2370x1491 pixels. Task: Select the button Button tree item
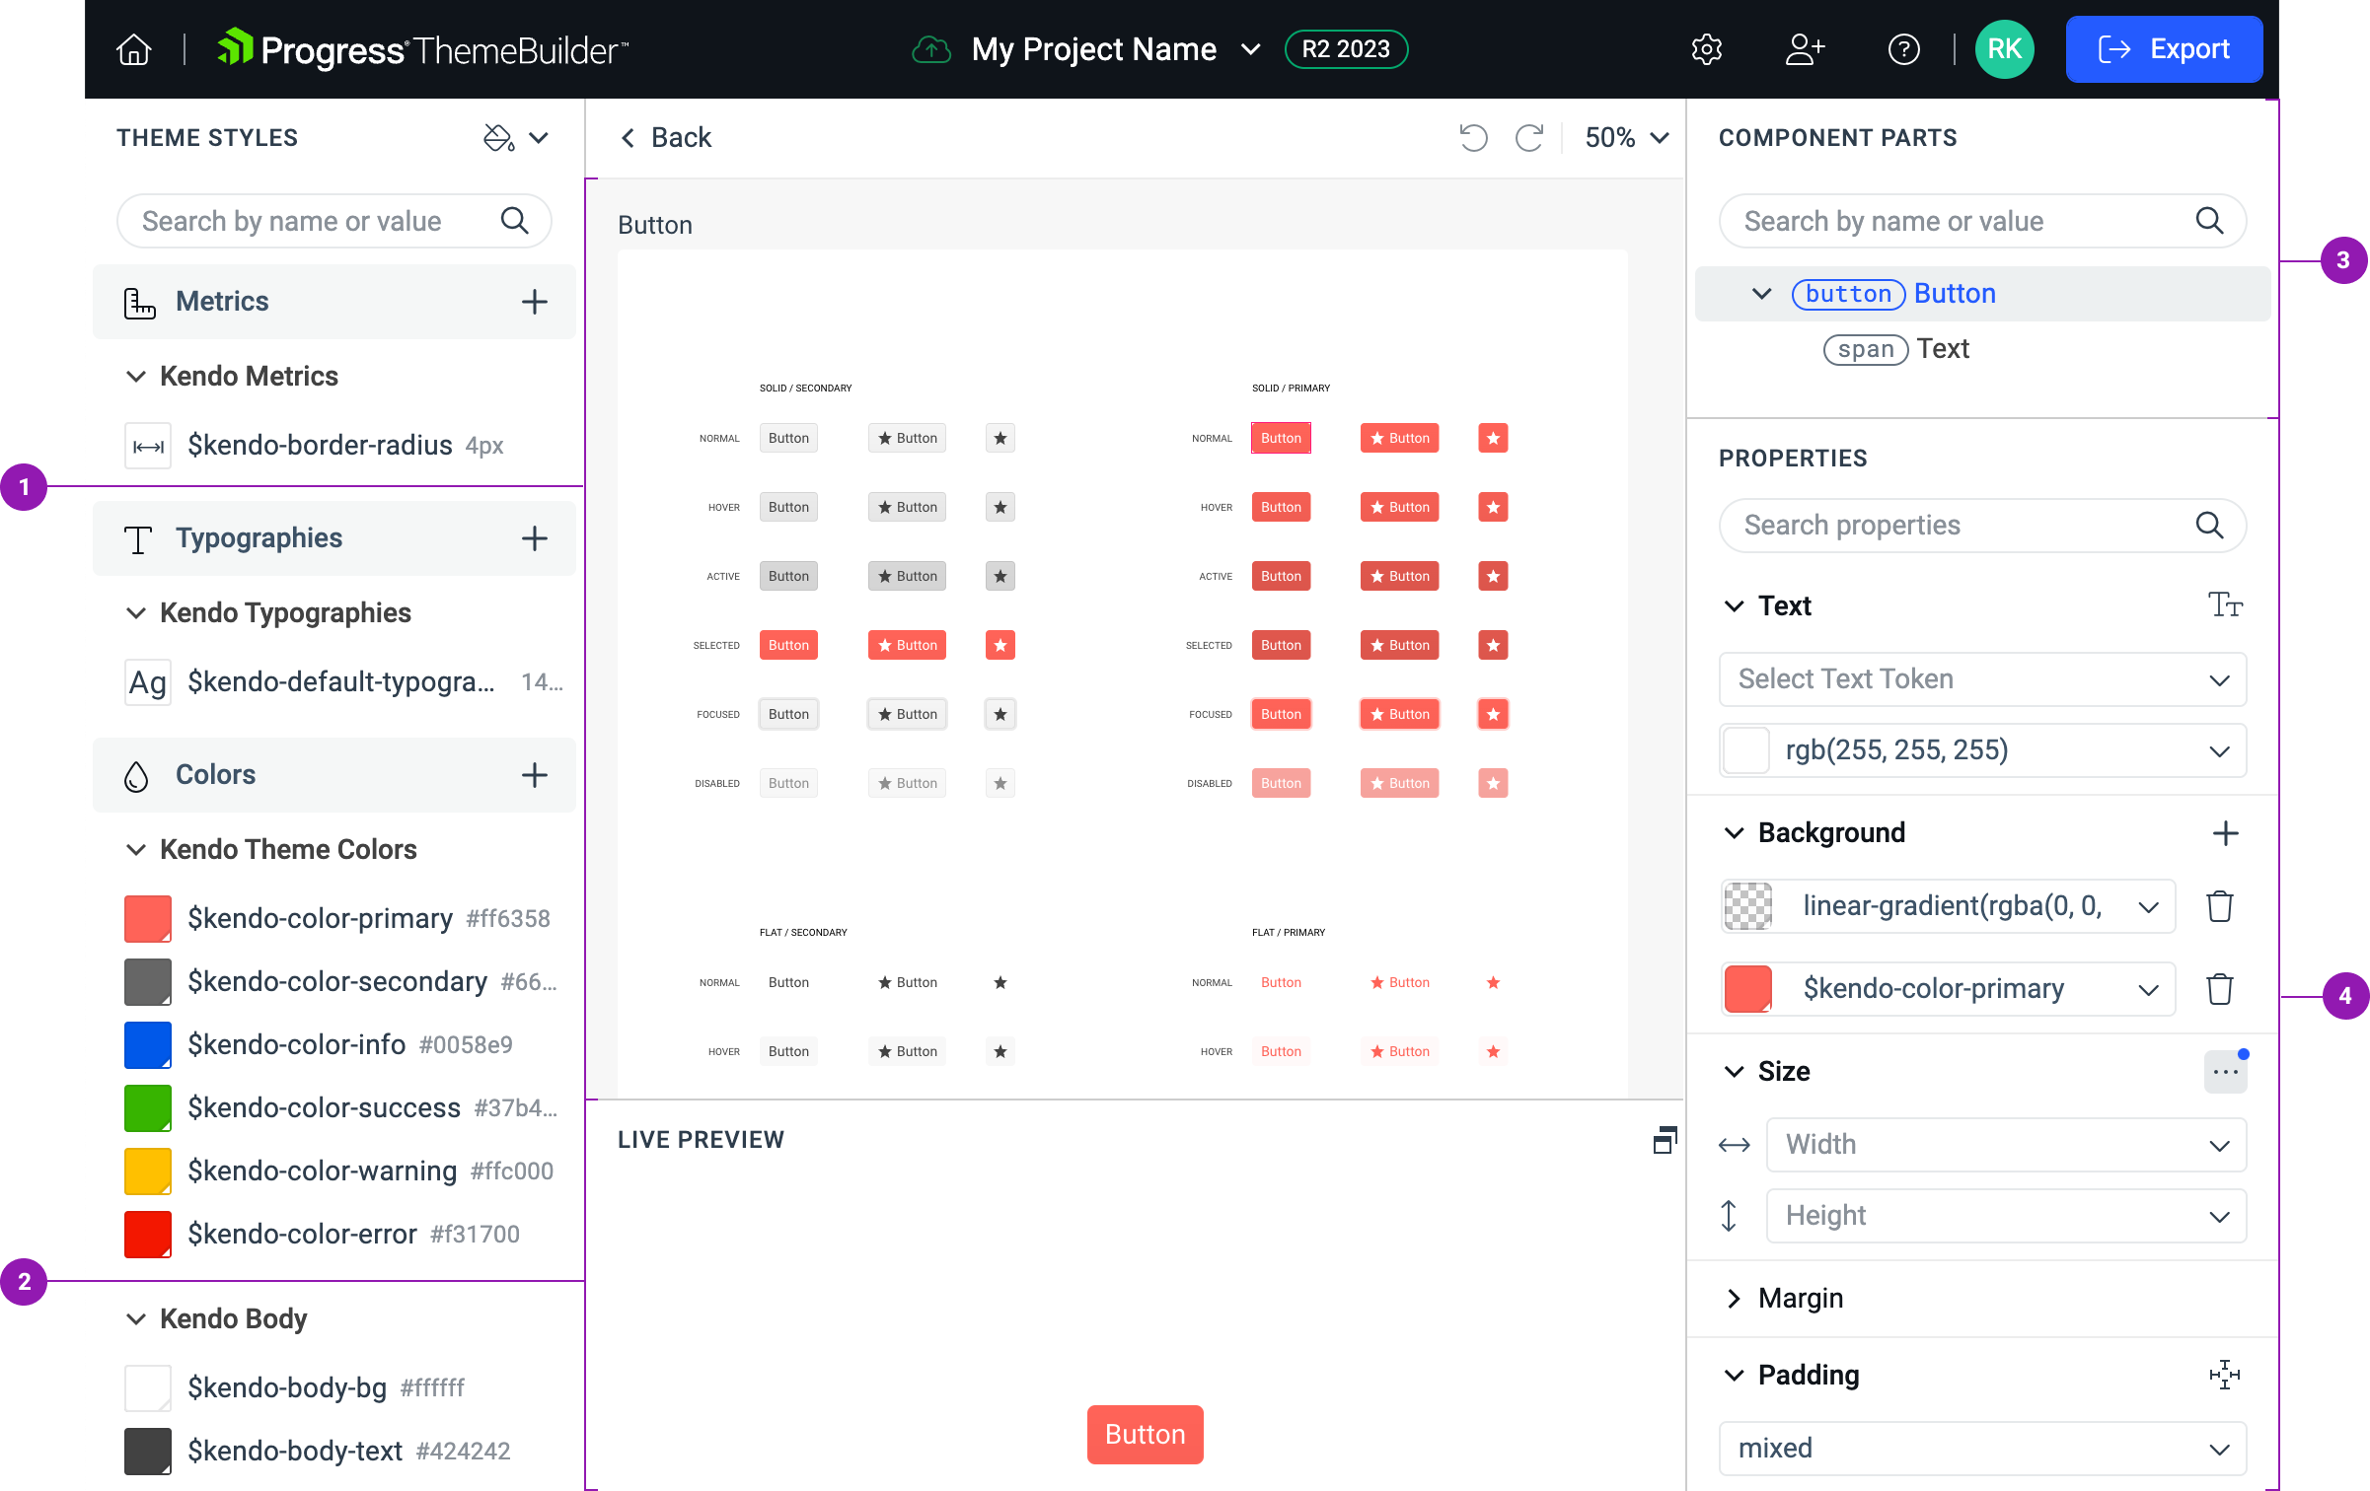pyautogui.click(x=1982, y=294)
